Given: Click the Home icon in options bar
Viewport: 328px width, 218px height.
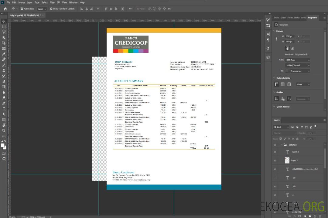Looking at the screenshot, I should tap(5, 9).
